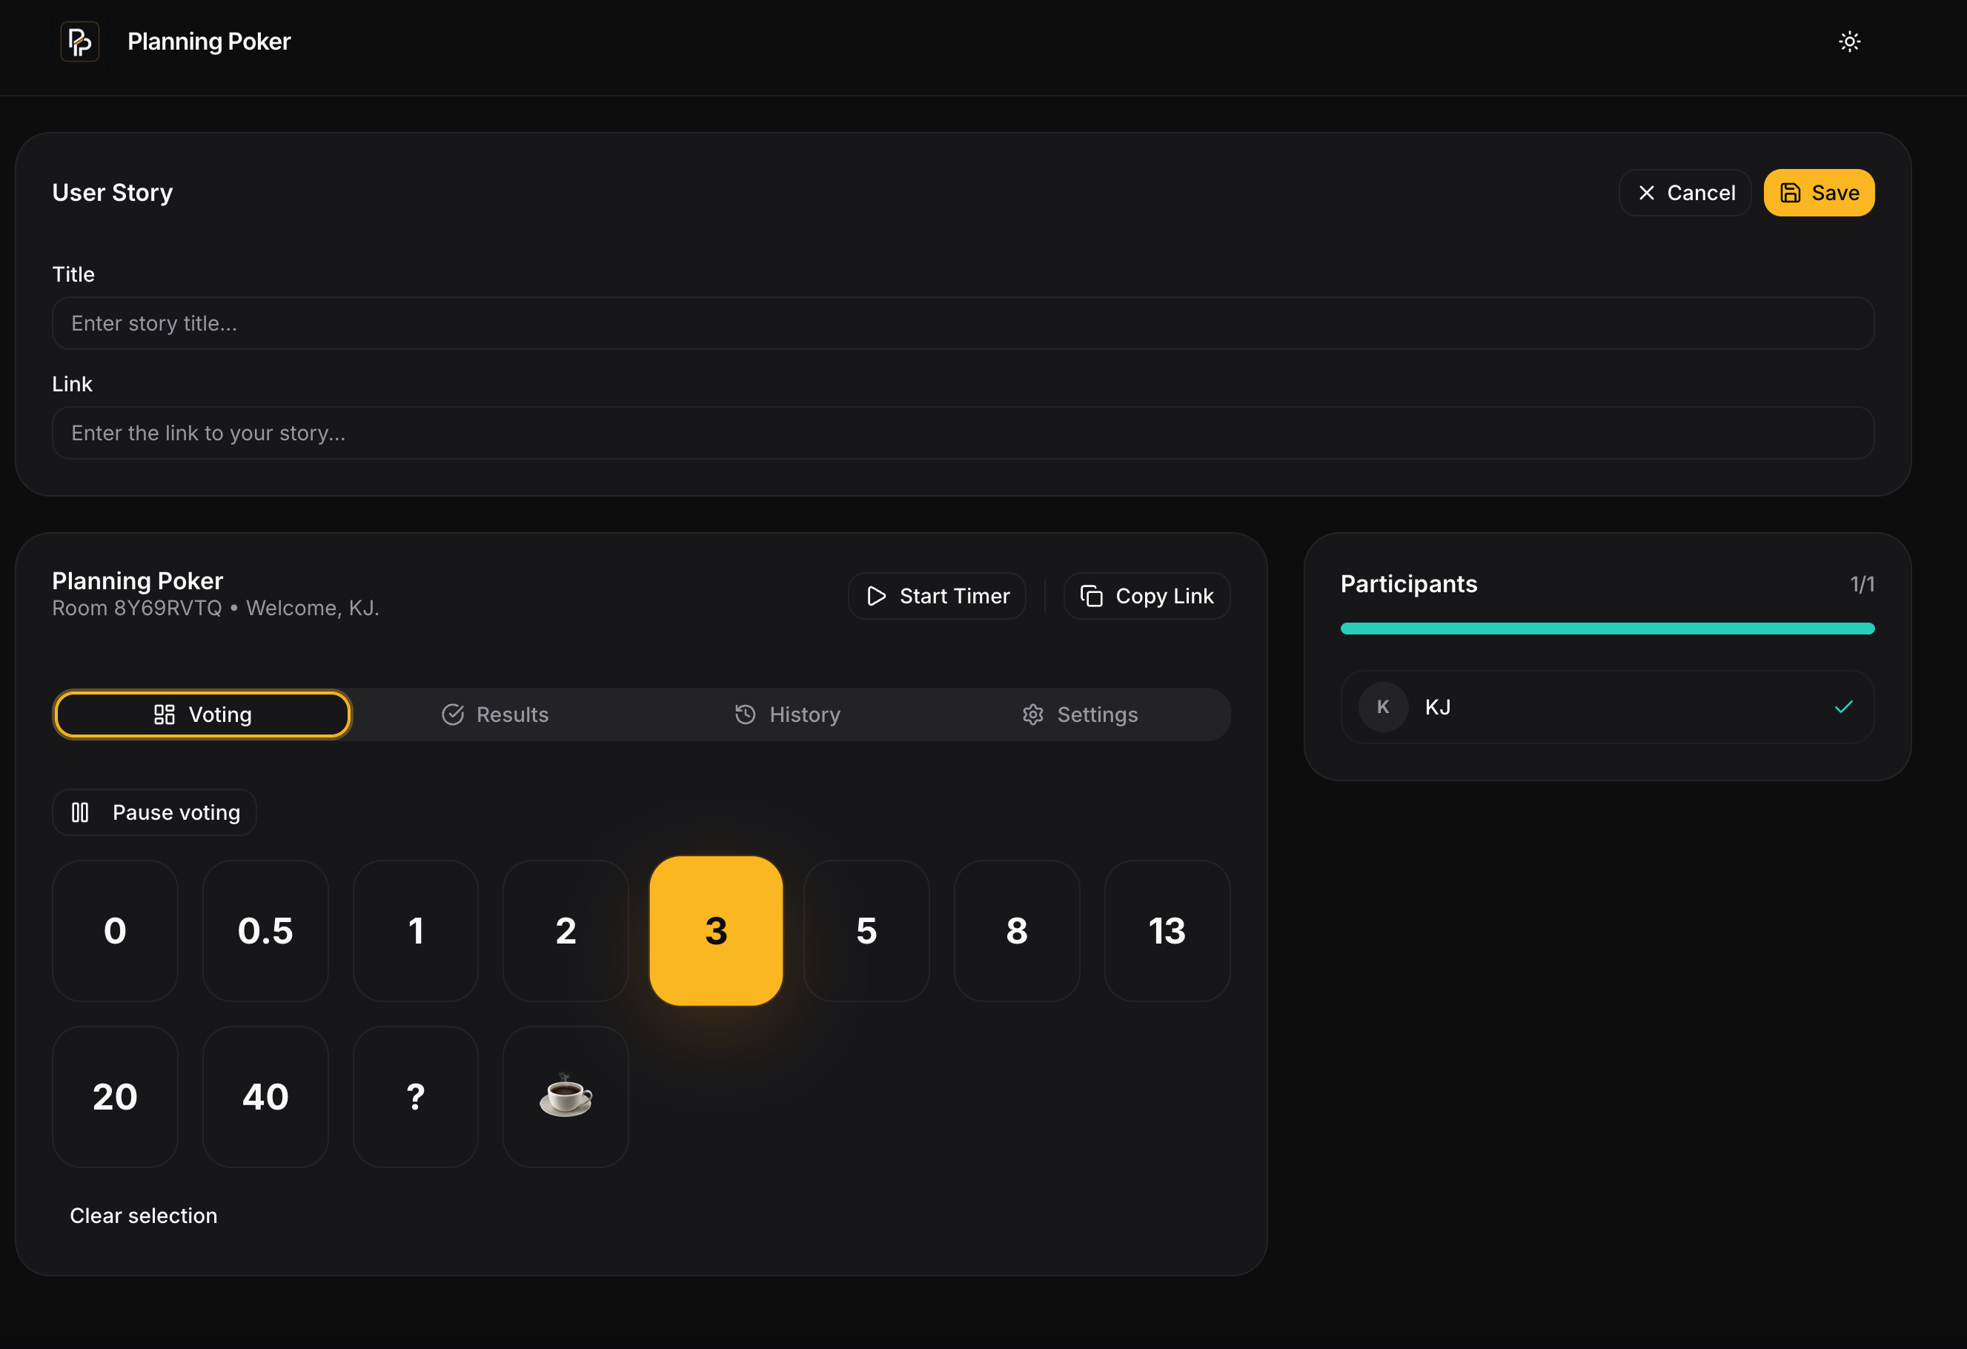
Task: Vote with the 40 card
Action: (x=266, y=1097)
